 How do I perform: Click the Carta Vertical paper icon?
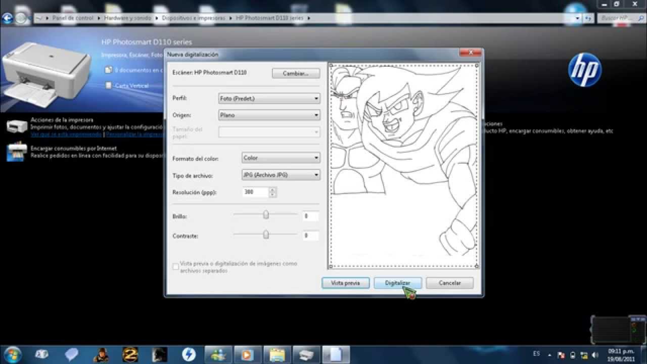[x=108, y=85]
